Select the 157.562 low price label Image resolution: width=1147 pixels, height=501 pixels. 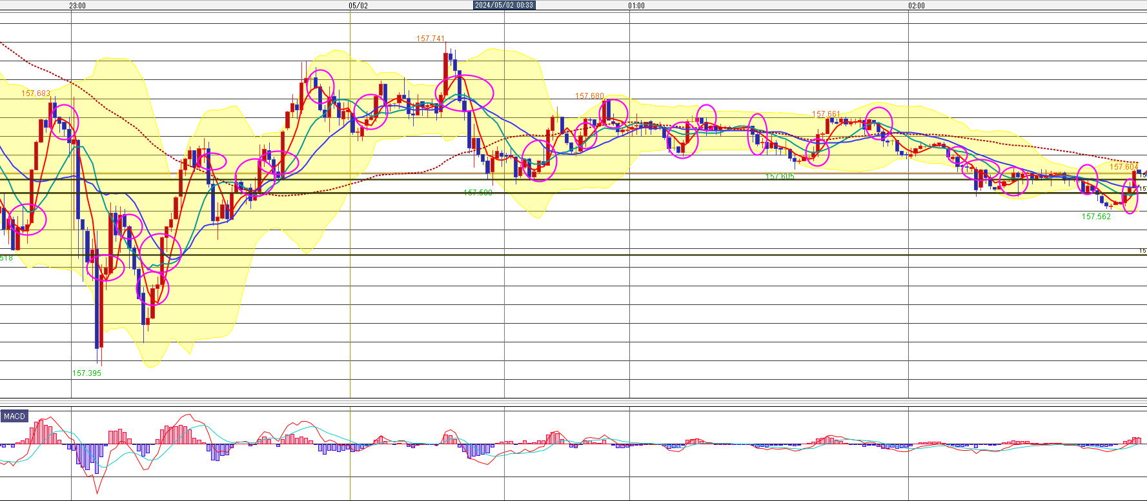click(1096, 217)
